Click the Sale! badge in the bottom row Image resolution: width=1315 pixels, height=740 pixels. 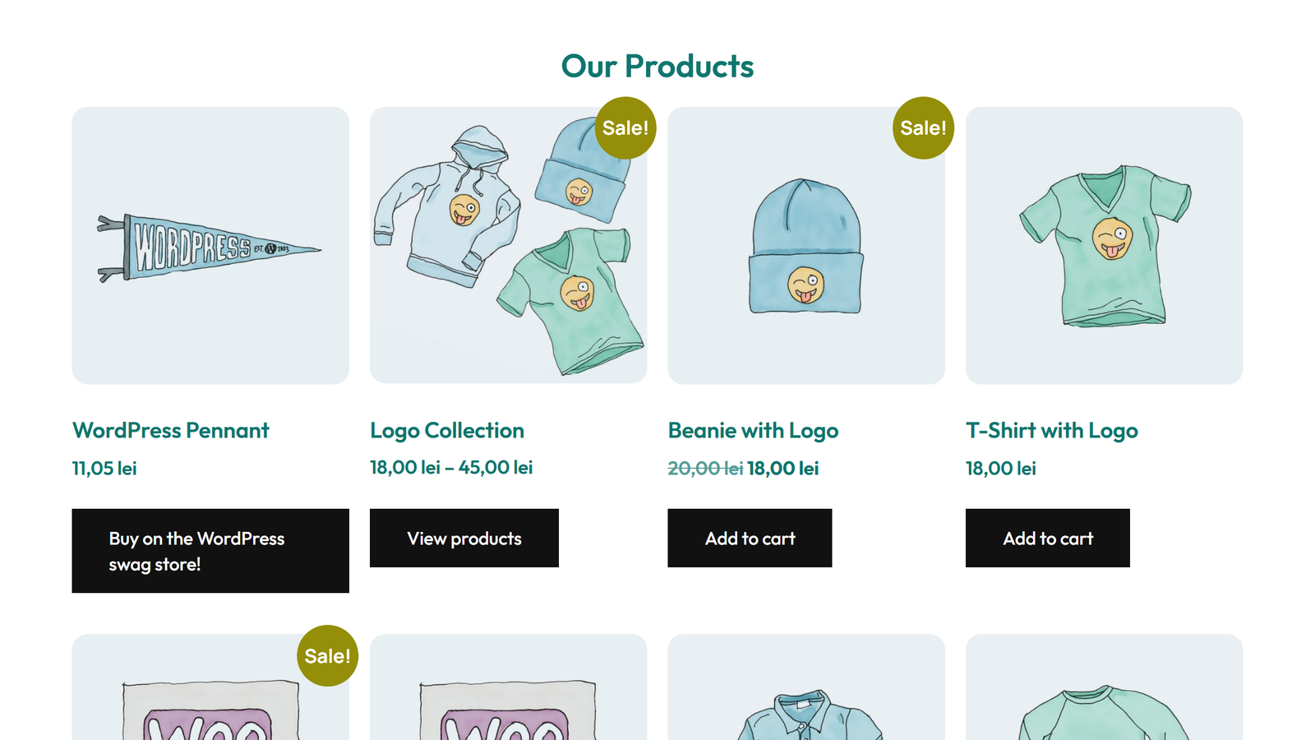(x=327, y=655)
